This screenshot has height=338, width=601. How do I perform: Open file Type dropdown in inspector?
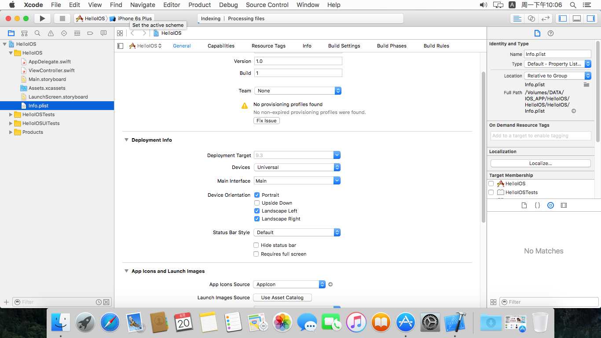(x=557, y=64)
